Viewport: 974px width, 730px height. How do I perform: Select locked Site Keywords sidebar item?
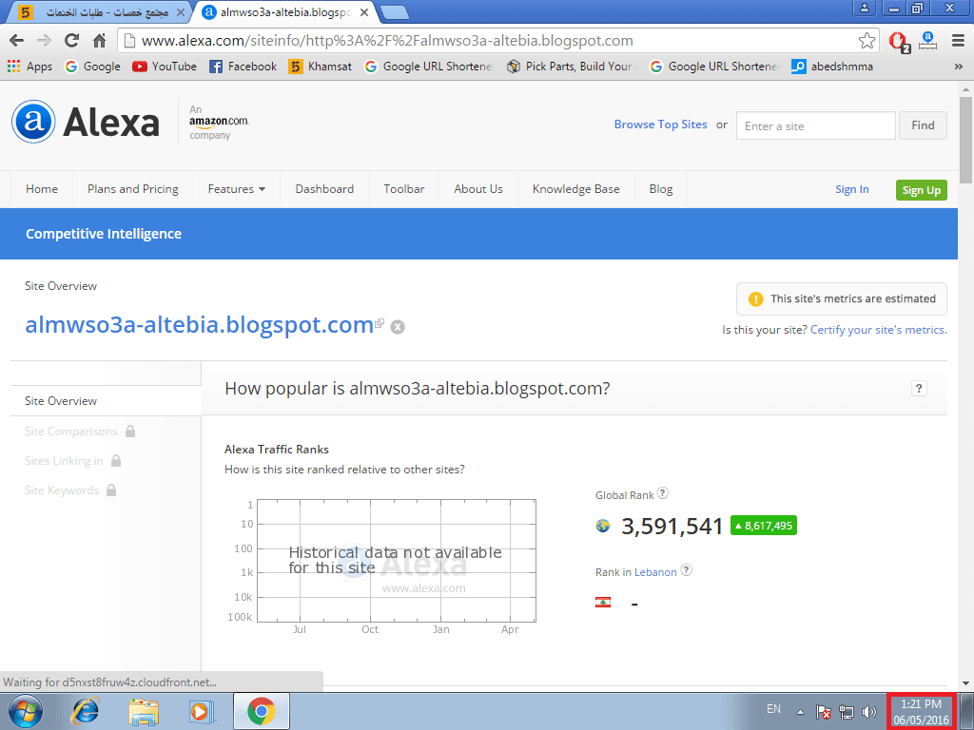[x=70, y=490]
